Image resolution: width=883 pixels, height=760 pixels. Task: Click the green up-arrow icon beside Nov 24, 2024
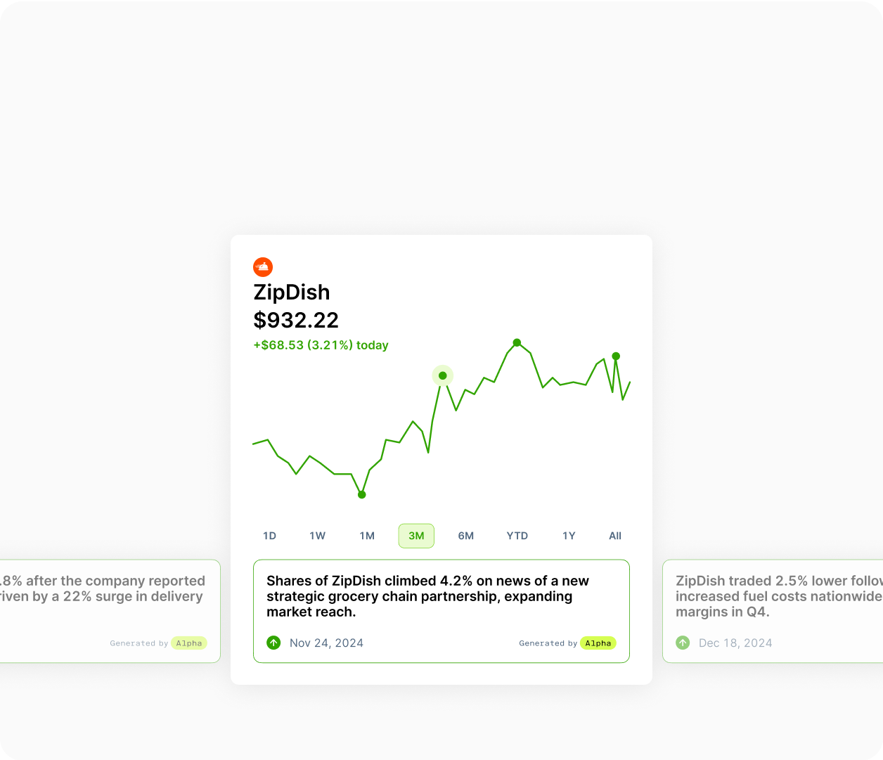coord(273,643)
